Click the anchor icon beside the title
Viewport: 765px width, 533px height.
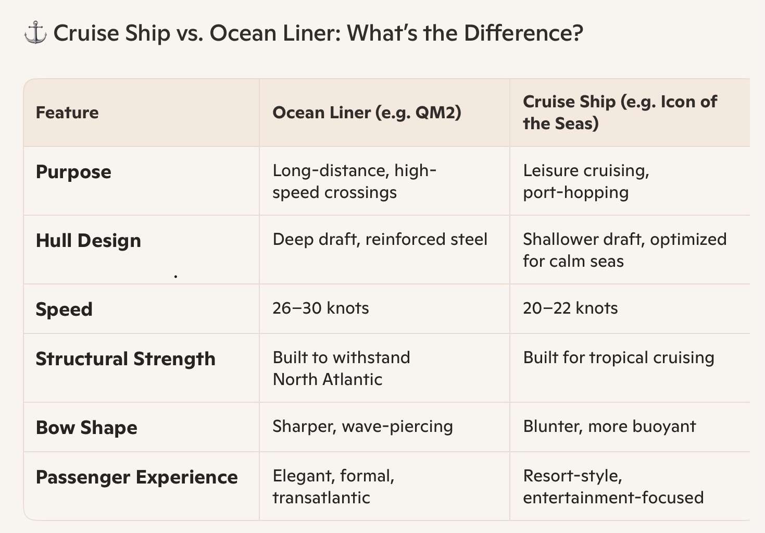tap(35, 34)
